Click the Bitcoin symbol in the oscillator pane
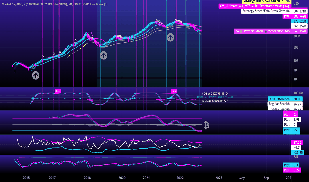This screenshot has height=182, width=309. [206, 125]
